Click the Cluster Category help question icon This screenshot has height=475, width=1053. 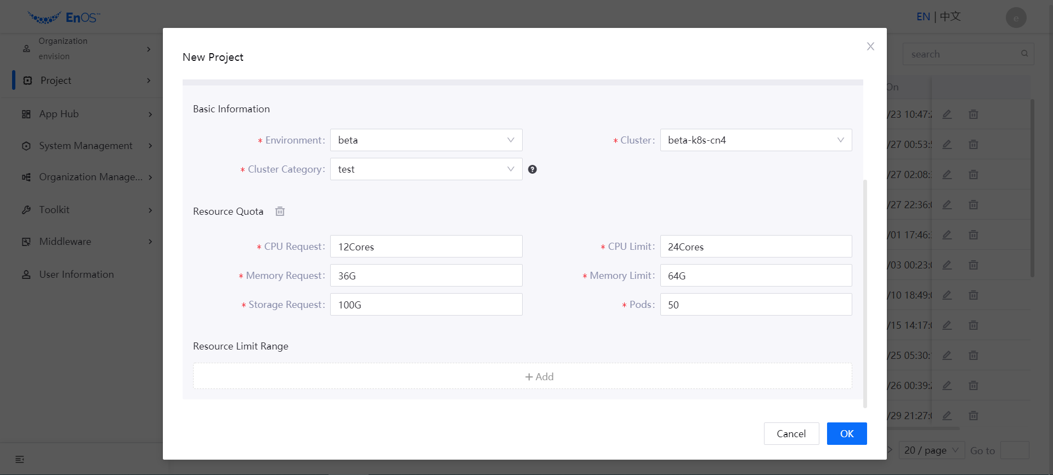[532, 169]
